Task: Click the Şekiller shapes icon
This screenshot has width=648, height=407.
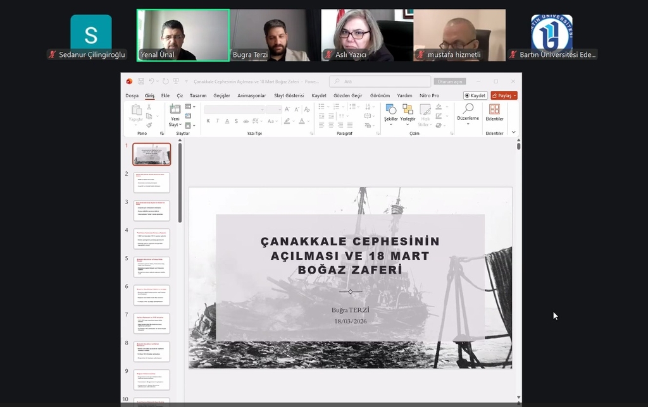Action: click(x=390, y=110)
